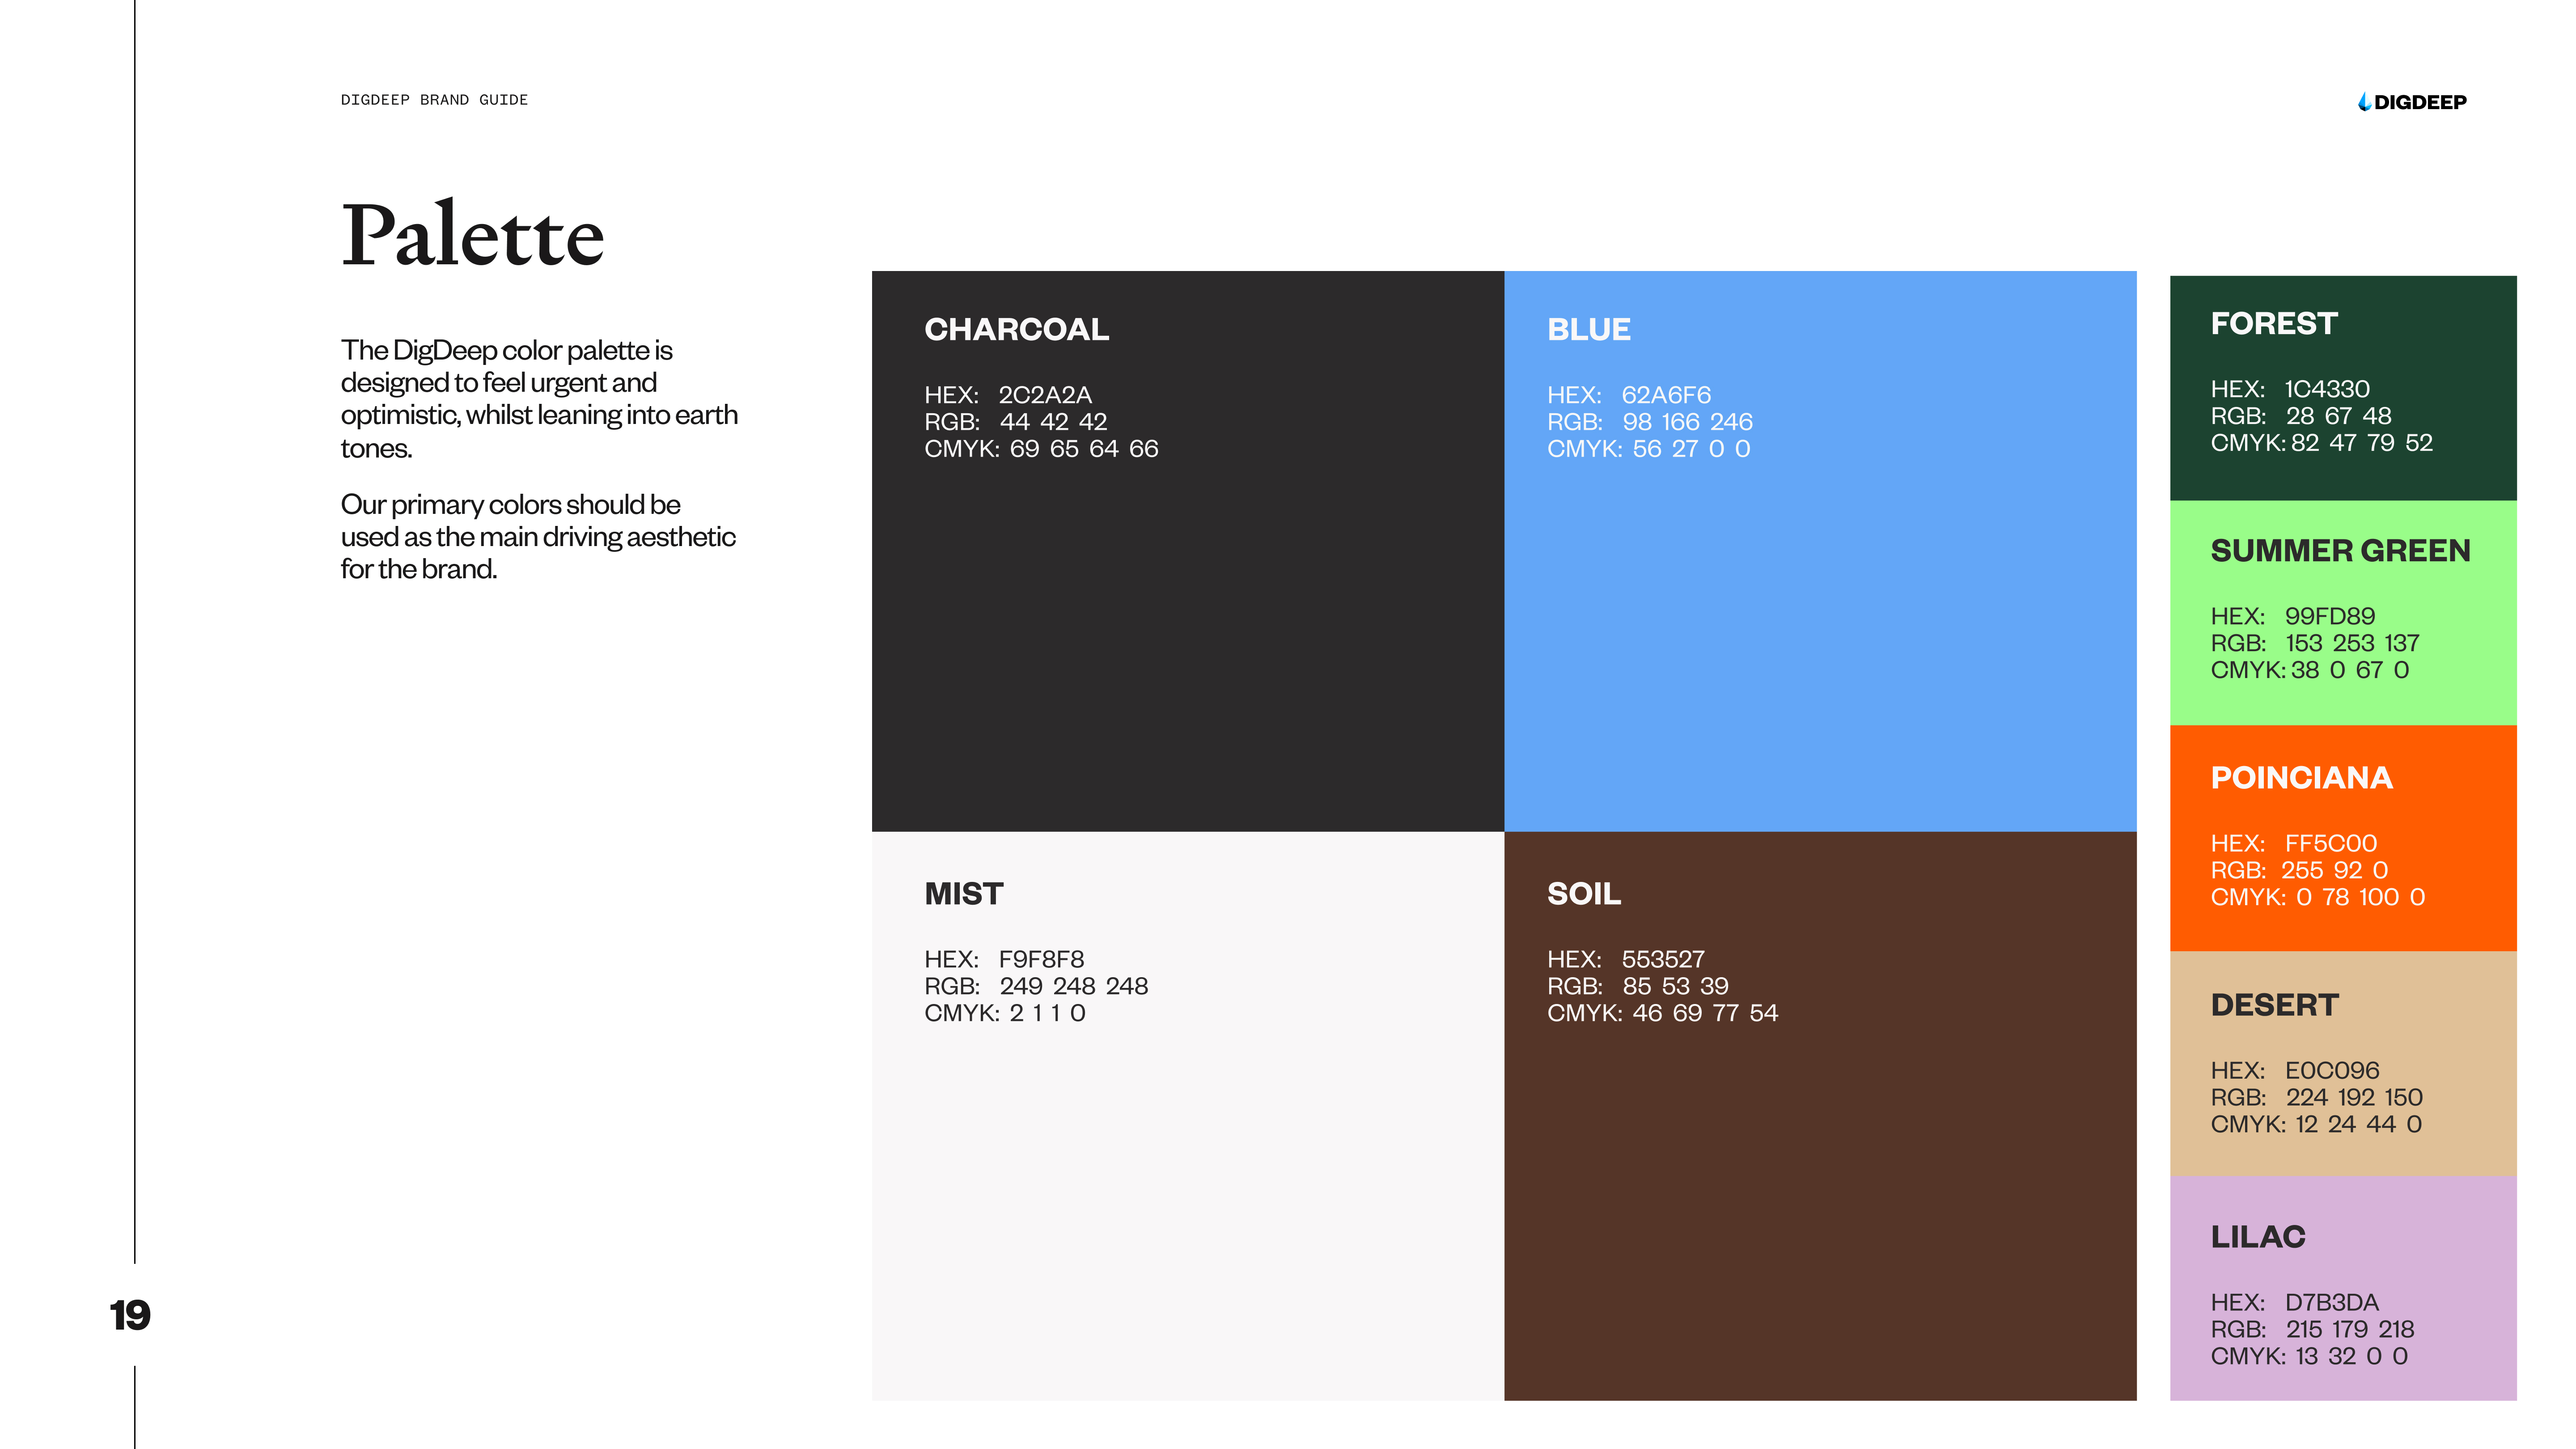Click the DigDeep water drop logo icon
2576x1449 pixels.
point(2364,101)
